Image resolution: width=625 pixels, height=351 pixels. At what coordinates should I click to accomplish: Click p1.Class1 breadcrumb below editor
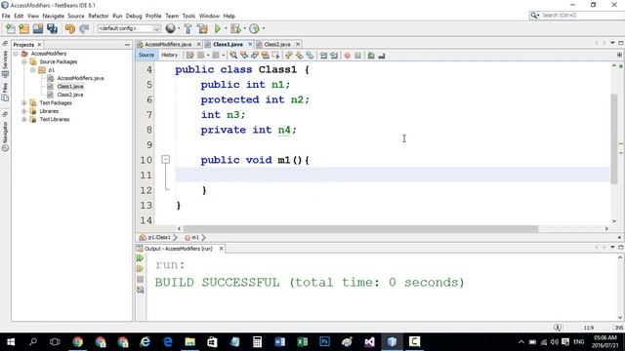coord(159,237)
